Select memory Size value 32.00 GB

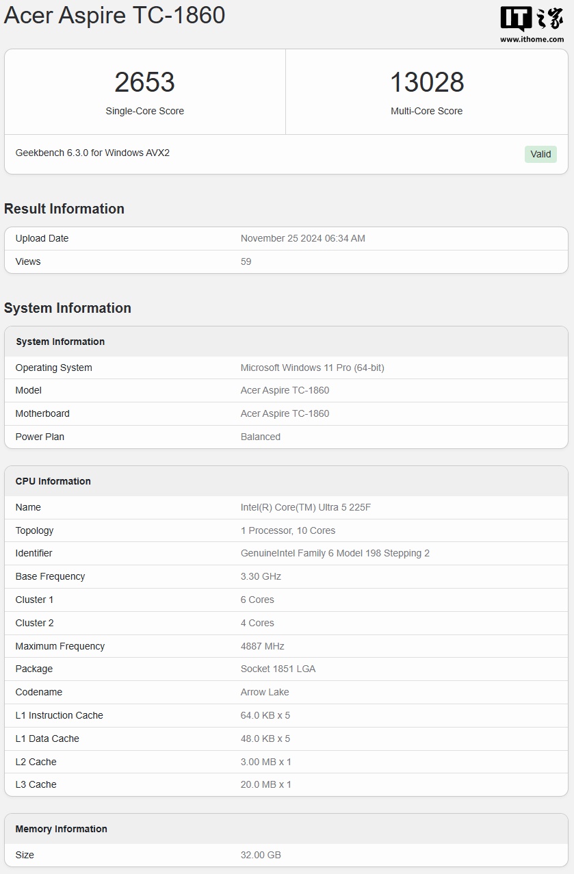(x=261, y=855)
